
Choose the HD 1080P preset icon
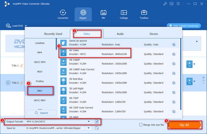pos(63,62)
